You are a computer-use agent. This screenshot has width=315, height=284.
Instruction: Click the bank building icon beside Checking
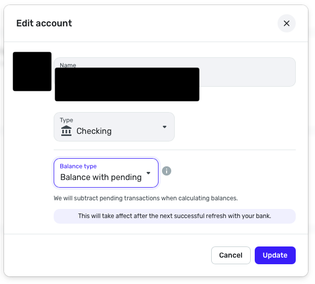pos(66,131)
